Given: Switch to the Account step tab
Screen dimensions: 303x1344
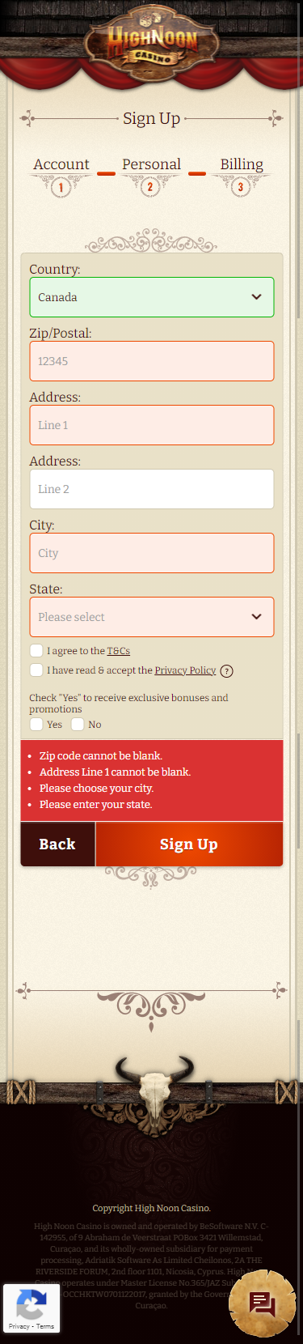Looking at the screenshot, I should (61, 164).
